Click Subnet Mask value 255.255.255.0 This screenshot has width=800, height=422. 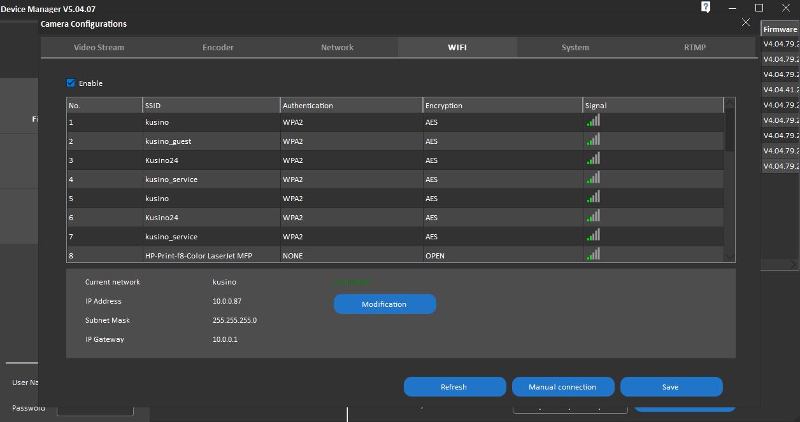(234, 320)
